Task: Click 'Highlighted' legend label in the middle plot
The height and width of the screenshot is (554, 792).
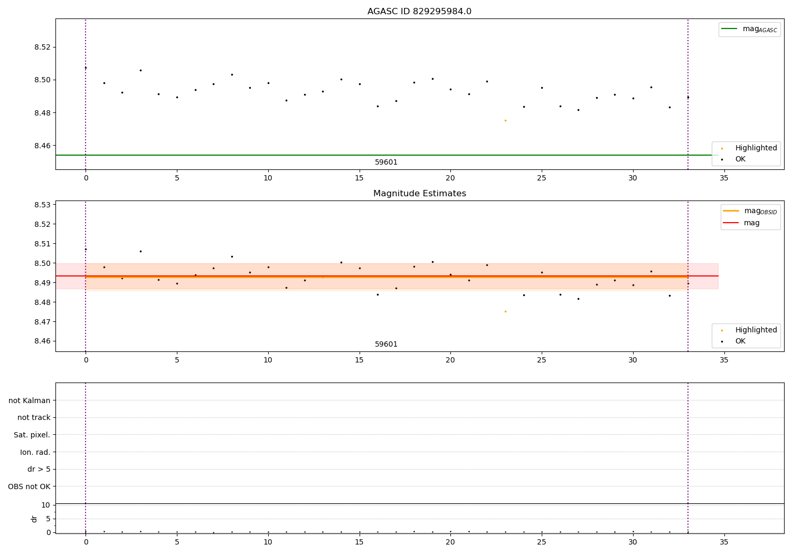Action: pos(756,330)
